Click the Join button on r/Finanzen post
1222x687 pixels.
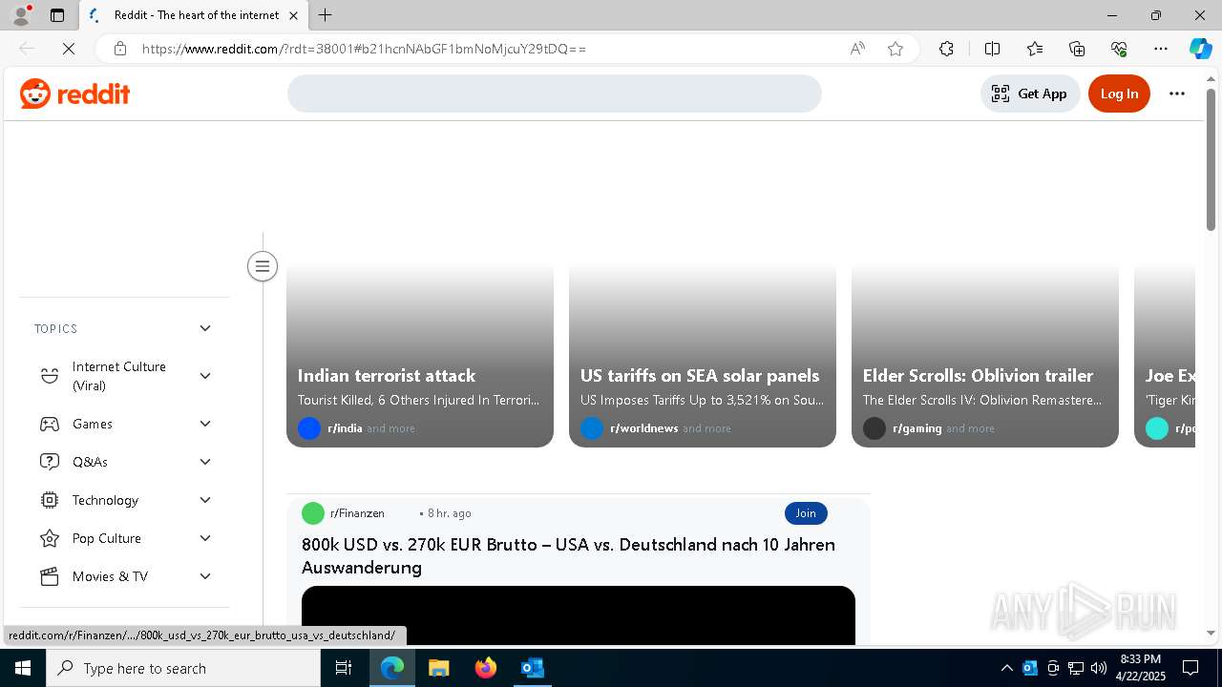coord(806,513)
